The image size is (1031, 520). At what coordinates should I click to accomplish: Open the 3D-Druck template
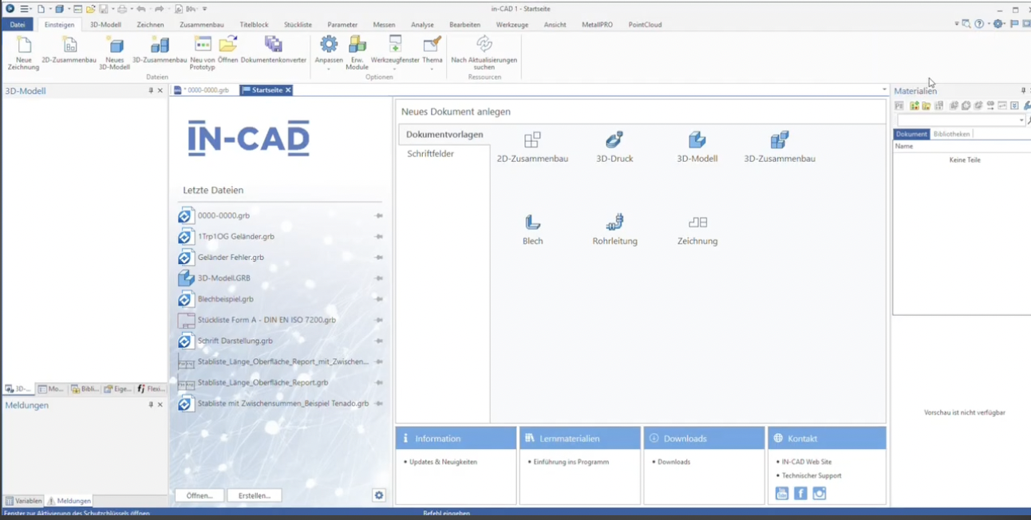click(x=614, y=147)
